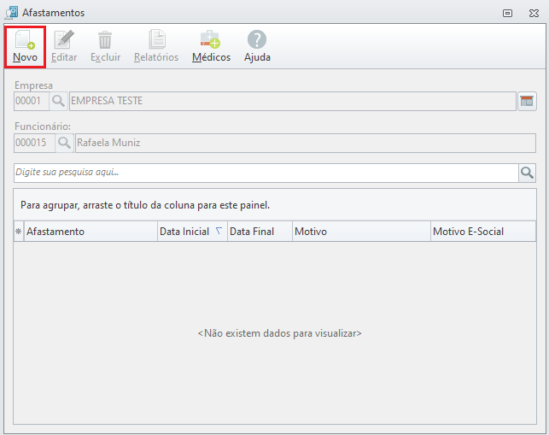This screenshot has height=435, width=549.
Task: Click the Funcionário code field 000015
Action: 34,143
